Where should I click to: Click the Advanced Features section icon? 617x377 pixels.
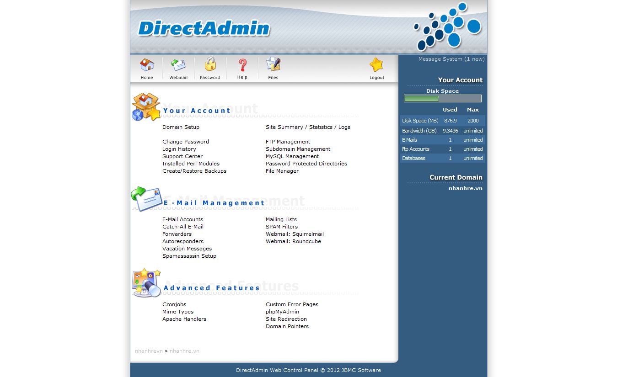click(146, 283)
